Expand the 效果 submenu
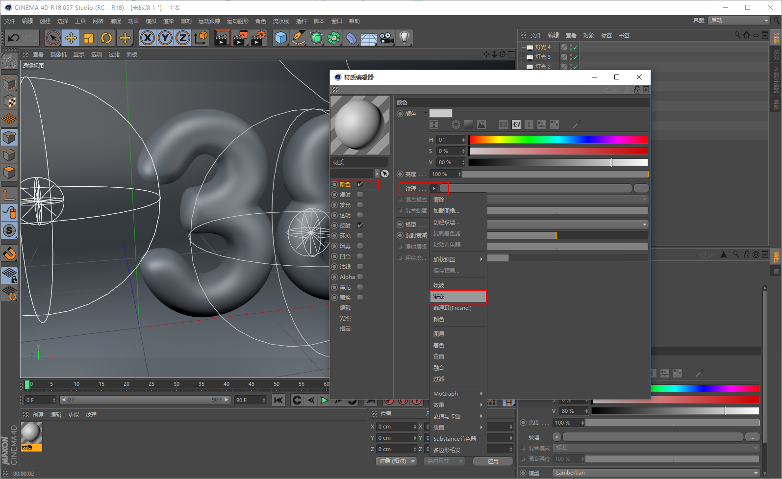 (x=458, y=405)
